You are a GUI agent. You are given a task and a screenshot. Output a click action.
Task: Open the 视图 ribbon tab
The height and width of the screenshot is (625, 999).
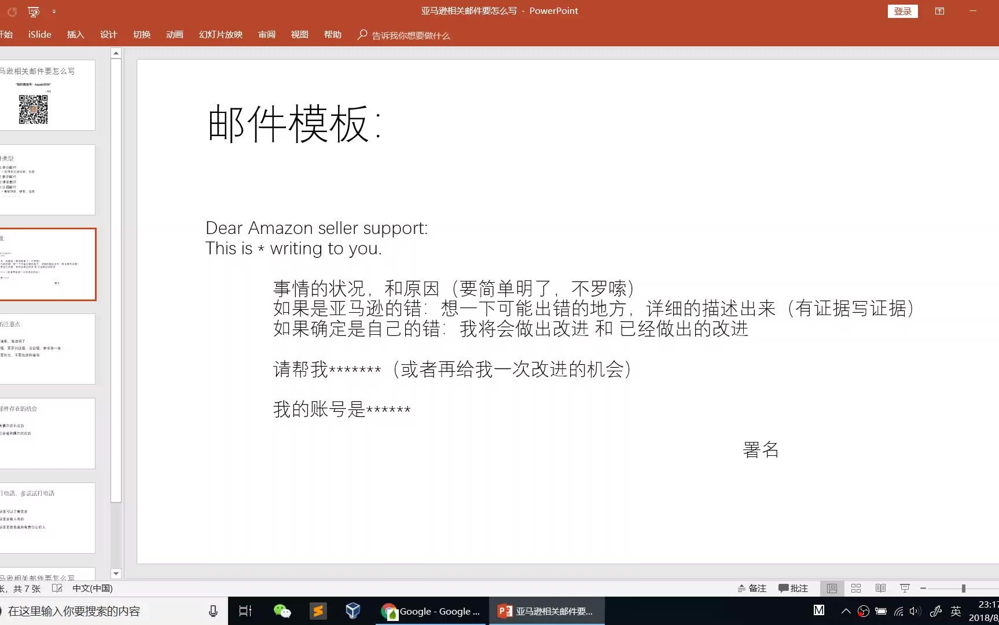point(299,35)
